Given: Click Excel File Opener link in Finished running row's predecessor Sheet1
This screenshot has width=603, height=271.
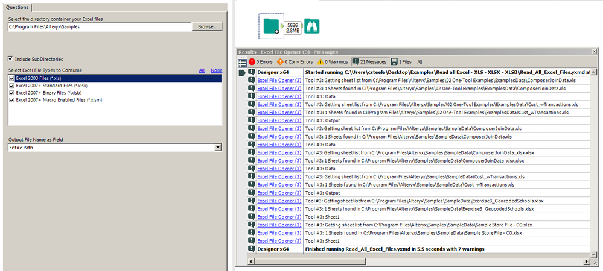Looking at the screenshot, I should [x=279, y=241].
